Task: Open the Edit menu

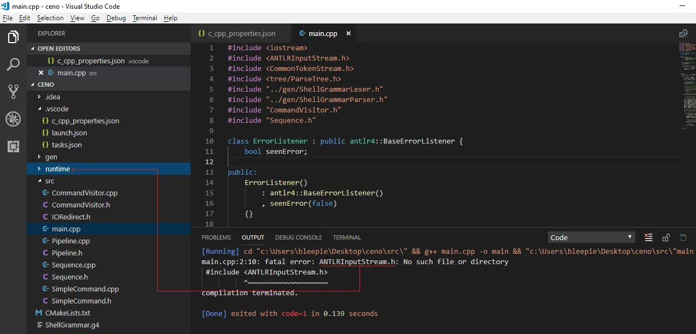Action: click(25, 18)
